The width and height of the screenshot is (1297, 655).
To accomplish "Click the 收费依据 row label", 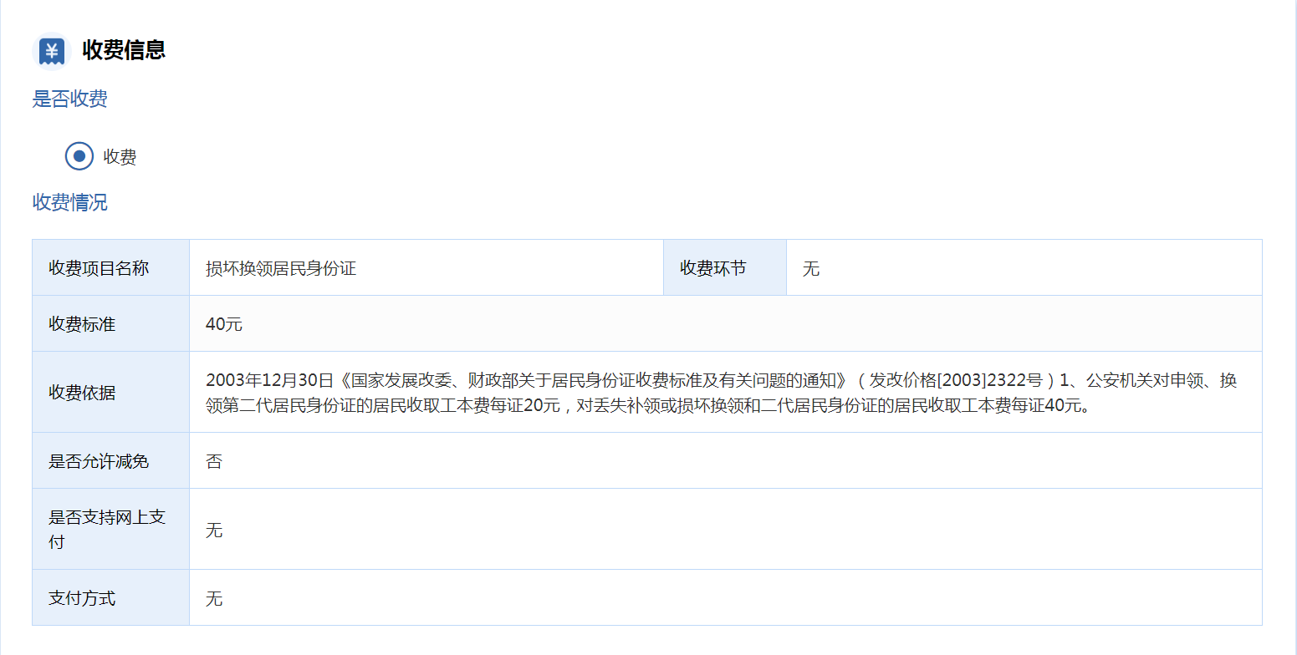I will click(82, 393).
